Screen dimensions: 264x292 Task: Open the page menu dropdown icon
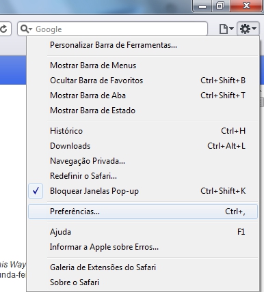[226, 29]
